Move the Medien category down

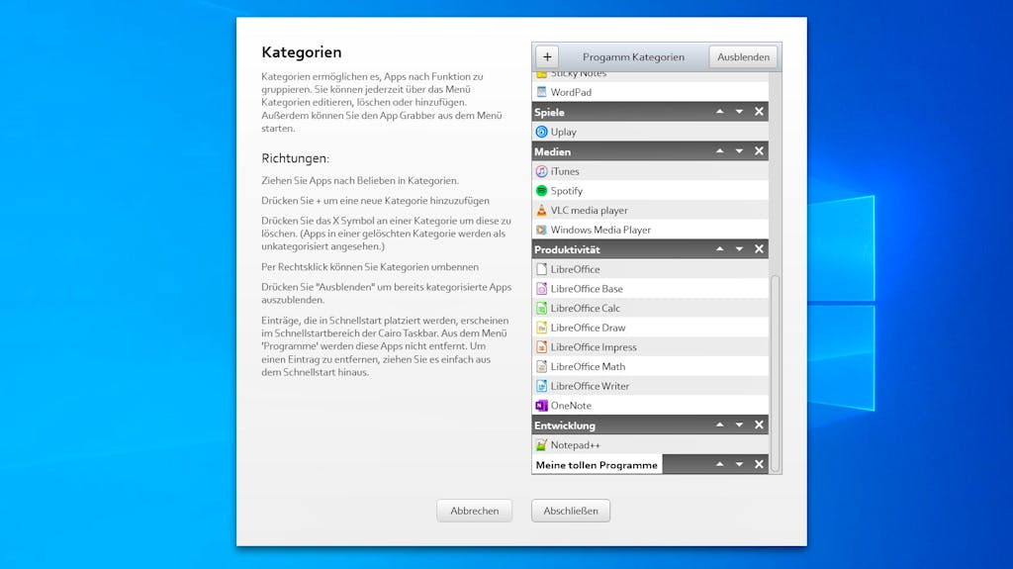(x=739, y=151)
